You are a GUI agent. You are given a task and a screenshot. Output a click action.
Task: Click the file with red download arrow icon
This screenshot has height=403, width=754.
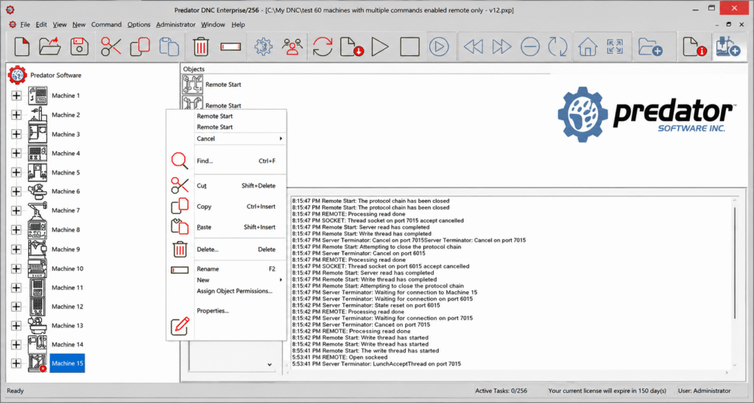(x=351, y=47)
